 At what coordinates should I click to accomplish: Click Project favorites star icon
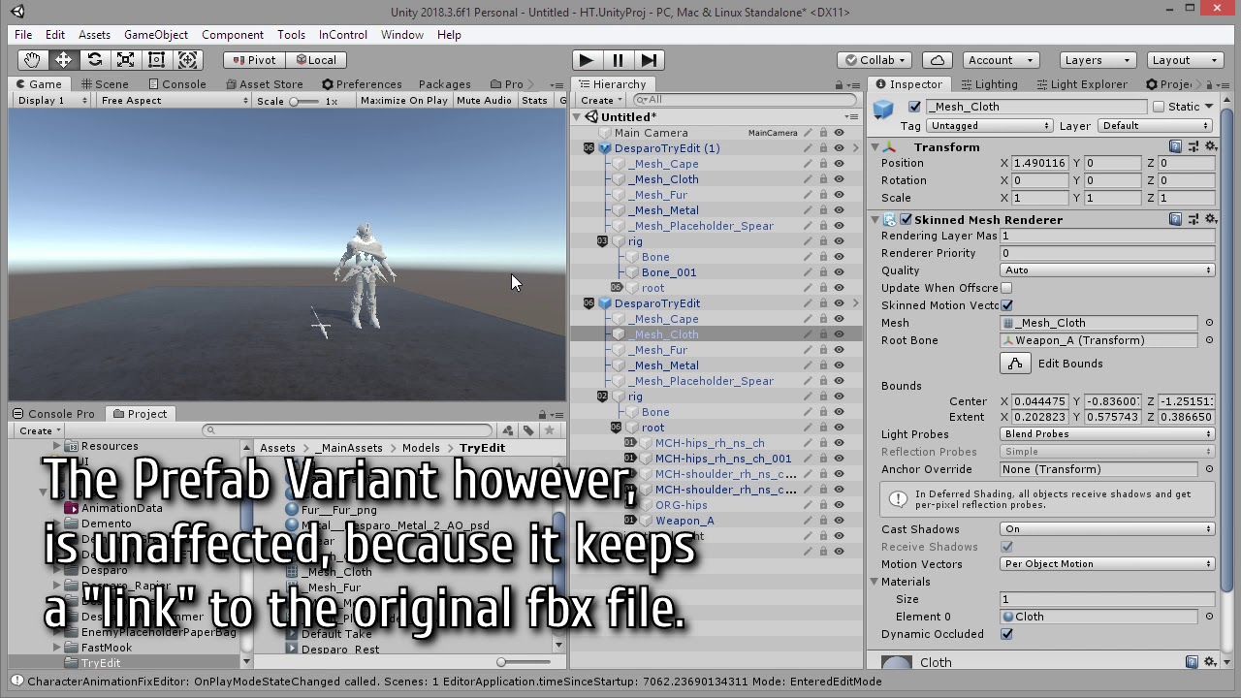pyautogui.click(x=550, y=430)
